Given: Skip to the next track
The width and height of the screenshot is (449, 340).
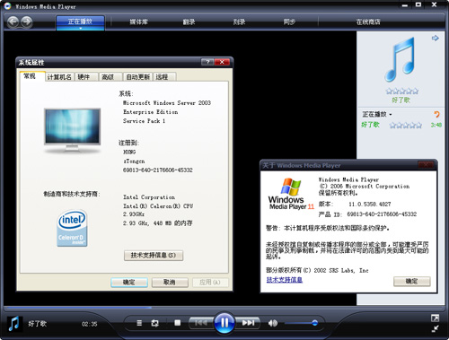Looking at the screenshot, I should tap(248, 323).
